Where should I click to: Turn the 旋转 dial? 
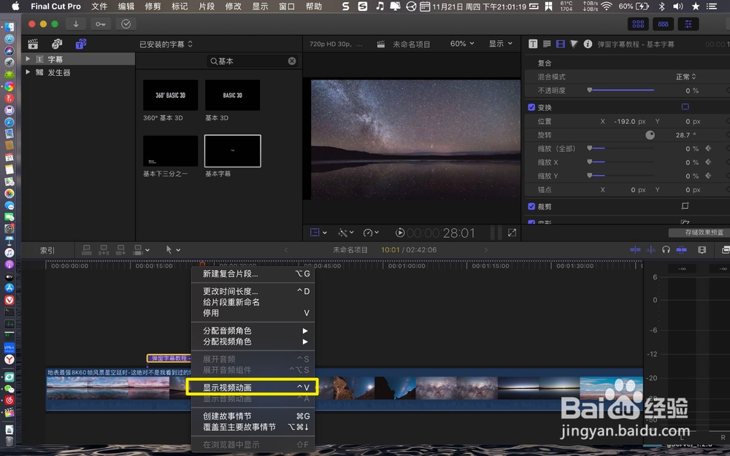650,135
